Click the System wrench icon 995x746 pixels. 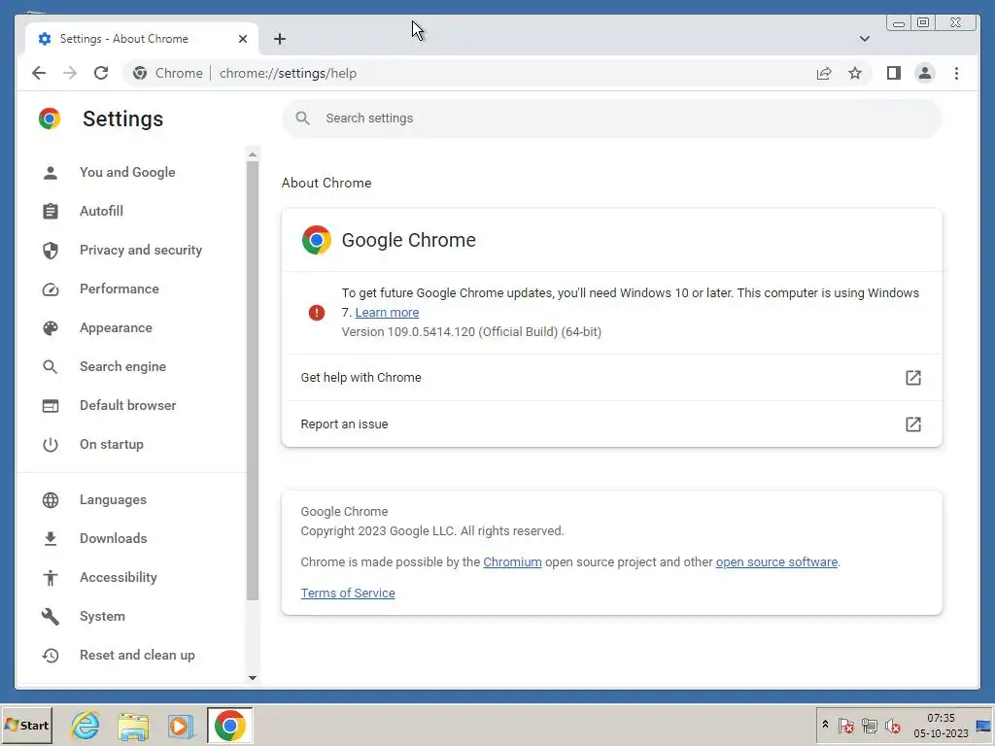pyautogui.click(x=51, y=617)
